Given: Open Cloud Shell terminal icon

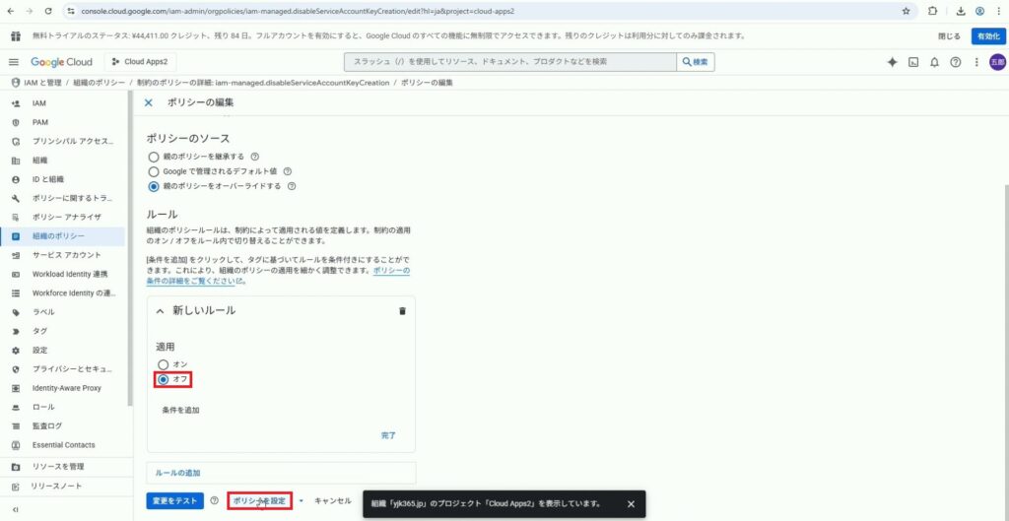Looking at the screenshot, I should (x=913, y=62).
